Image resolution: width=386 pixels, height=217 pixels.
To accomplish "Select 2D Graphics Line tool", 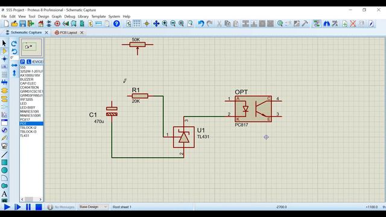I will (x=4, y=154).
